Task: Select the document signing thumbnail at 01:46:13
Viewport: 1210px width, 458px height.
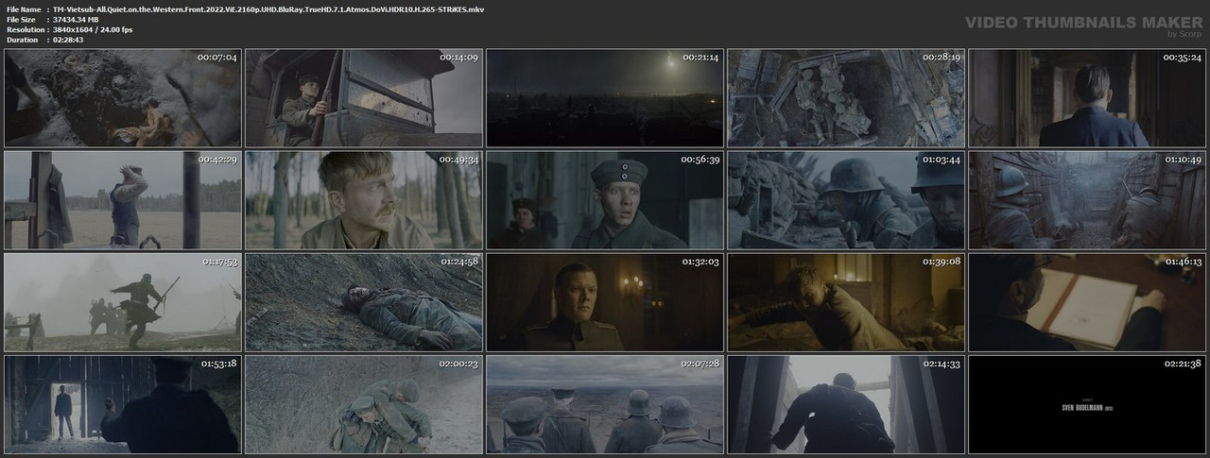Action: coord(1085,302)
